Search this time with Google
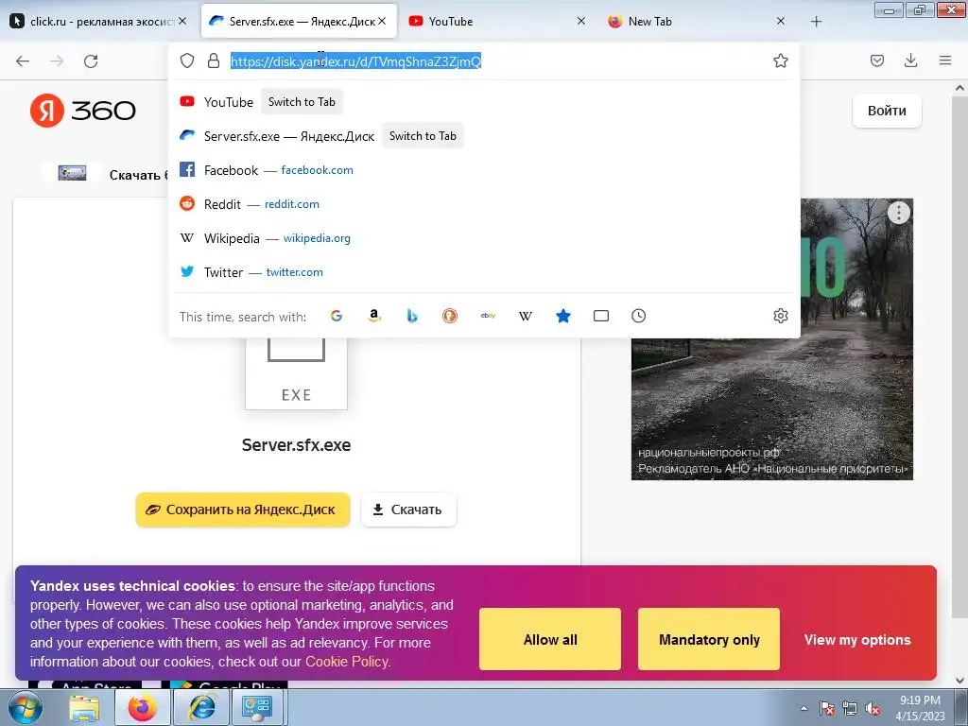 (x=337, y=316)
